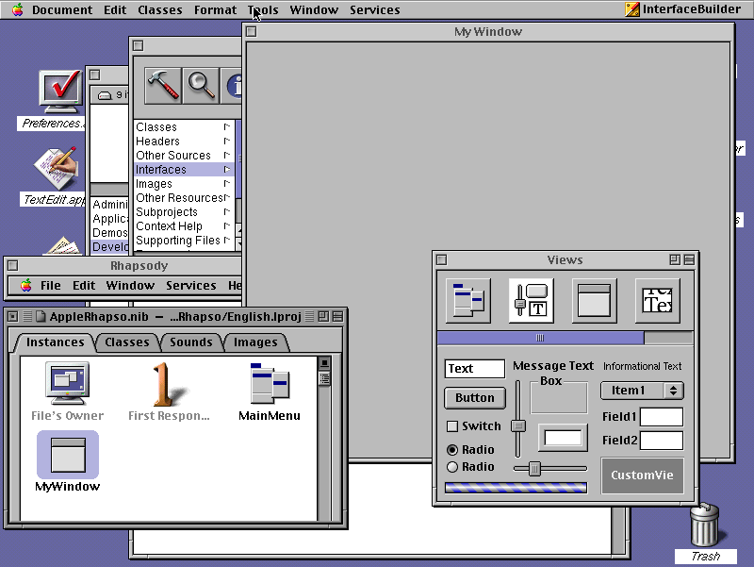Open the Apple menu in the menu bar
This screenshot has width=754, height=567.
pyautogui.click(x=17, y=9)
